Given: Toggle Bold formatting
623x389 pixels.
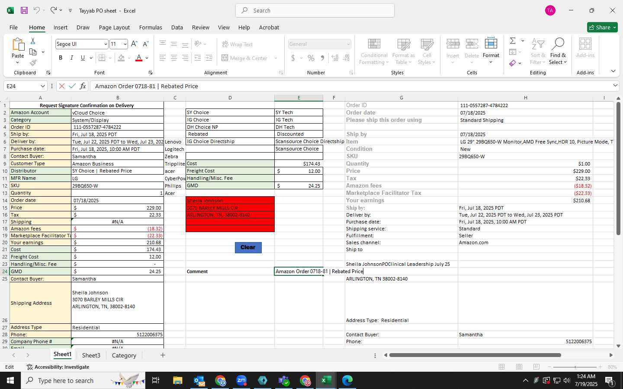Looking at the screenshot, I should (61, 58).
